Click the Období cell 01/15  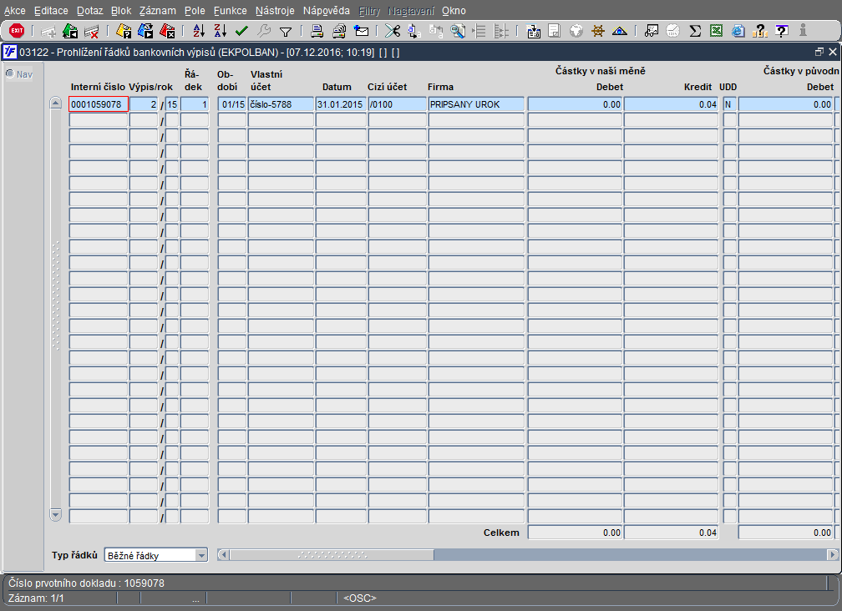point(231,104)
